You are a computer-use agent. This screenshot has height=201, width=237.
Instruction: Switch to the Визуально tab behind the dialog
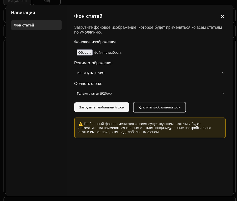17,2
